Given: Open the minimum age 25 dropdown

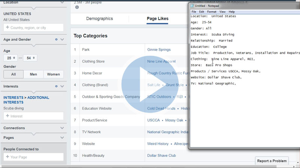Looking at the screenshot, I should (11, 58).
